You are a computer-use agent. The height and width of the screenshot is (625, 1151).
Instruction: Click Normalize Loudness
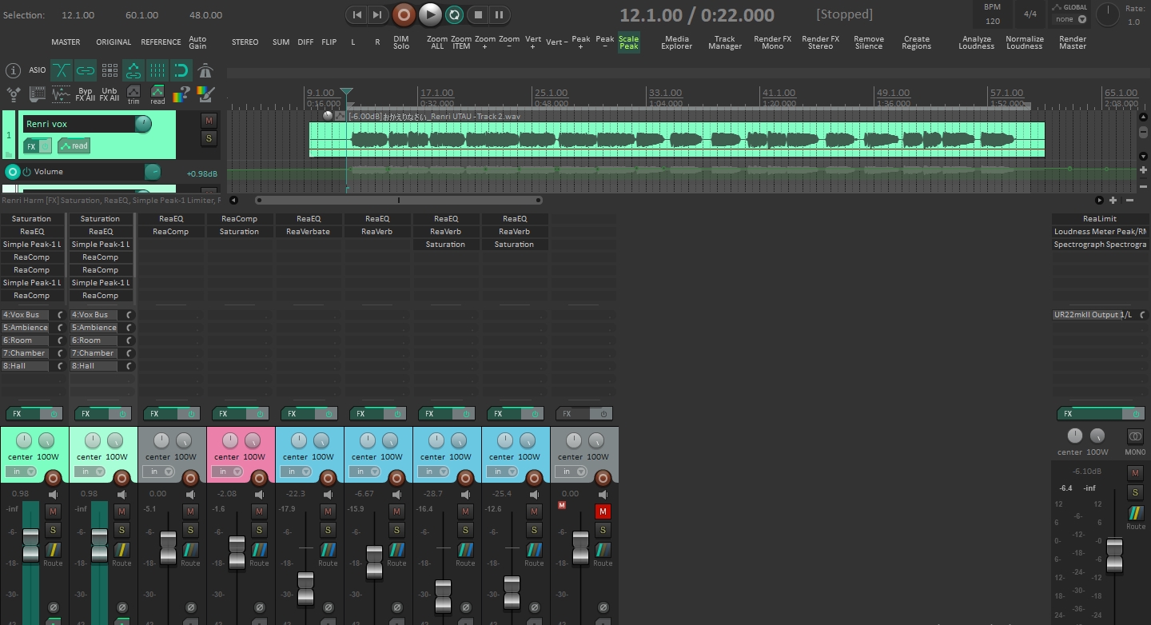[1025, 42]
